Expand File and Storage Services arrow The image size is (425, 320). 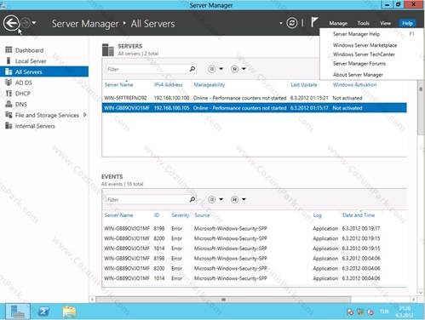pyautogui.click(x=84, y=115)
